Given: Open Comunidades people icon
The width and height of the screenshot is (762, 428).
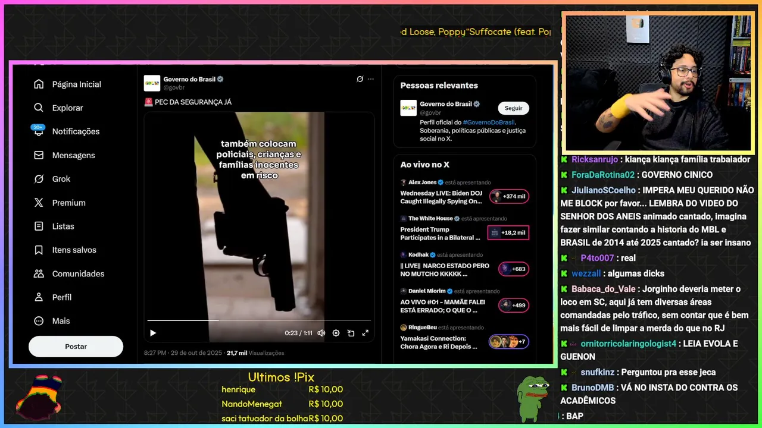Looking at the screenshot, I should pos(39,273).
